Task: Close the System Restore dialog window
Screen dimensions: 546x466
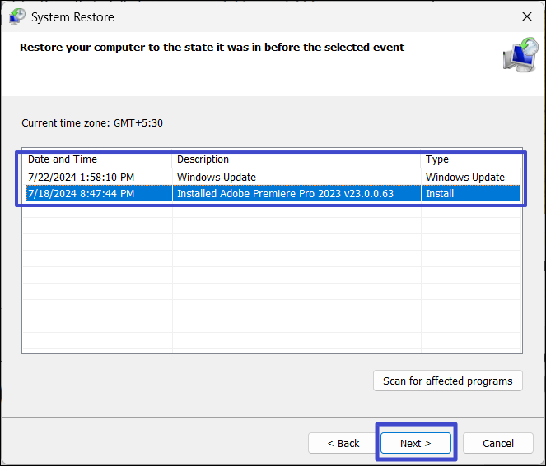Action: (527, 16)
